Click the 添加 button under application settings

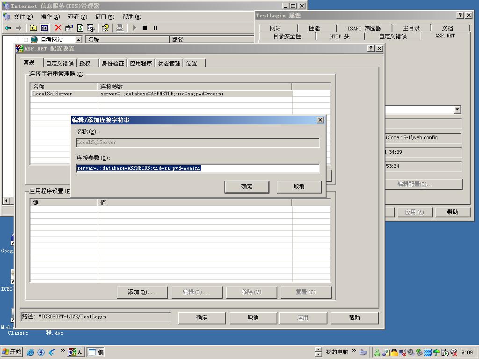pos(142,292)
